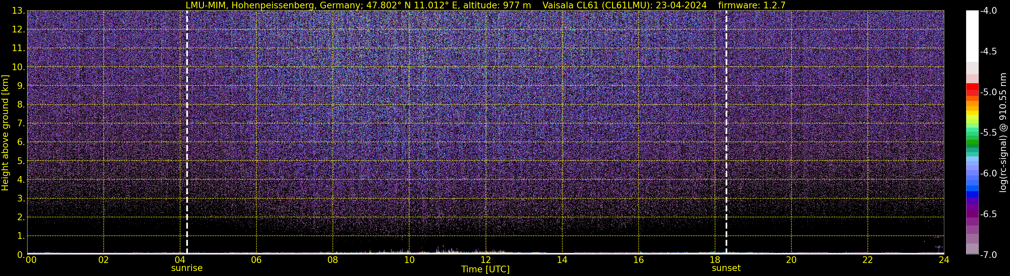The image size is (1010, 276).
Task: Pick the white top section of the colorbar
Action: coord(972,35)
